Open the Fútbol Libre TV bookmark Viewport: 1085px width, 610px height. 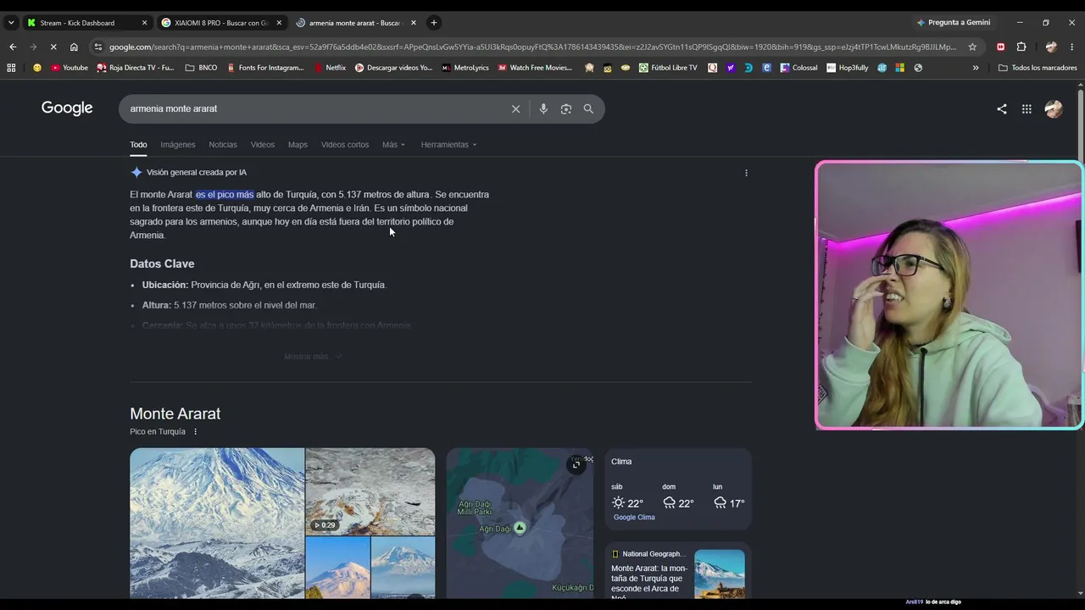pos(668,68)
